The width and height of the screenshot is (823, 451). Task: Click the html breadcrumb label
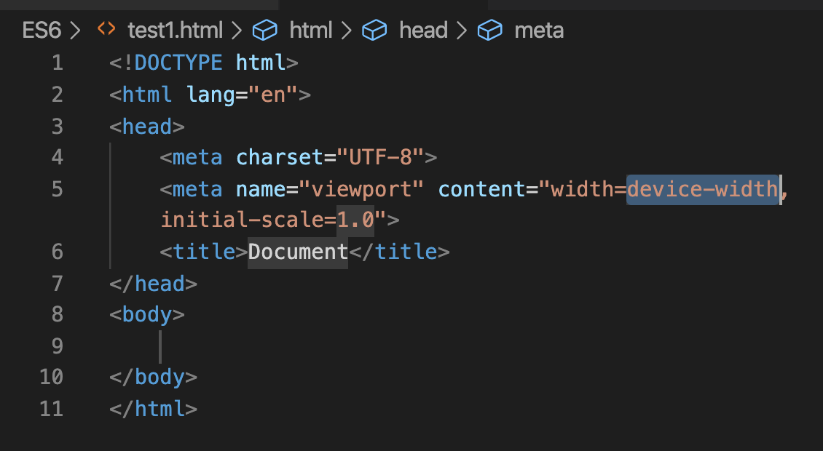[x=311, y=30]
